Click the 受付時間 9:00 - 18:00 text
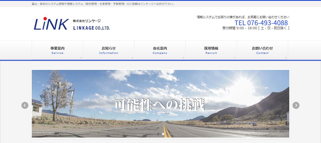 pyautogui.click(x=256, y=28)
